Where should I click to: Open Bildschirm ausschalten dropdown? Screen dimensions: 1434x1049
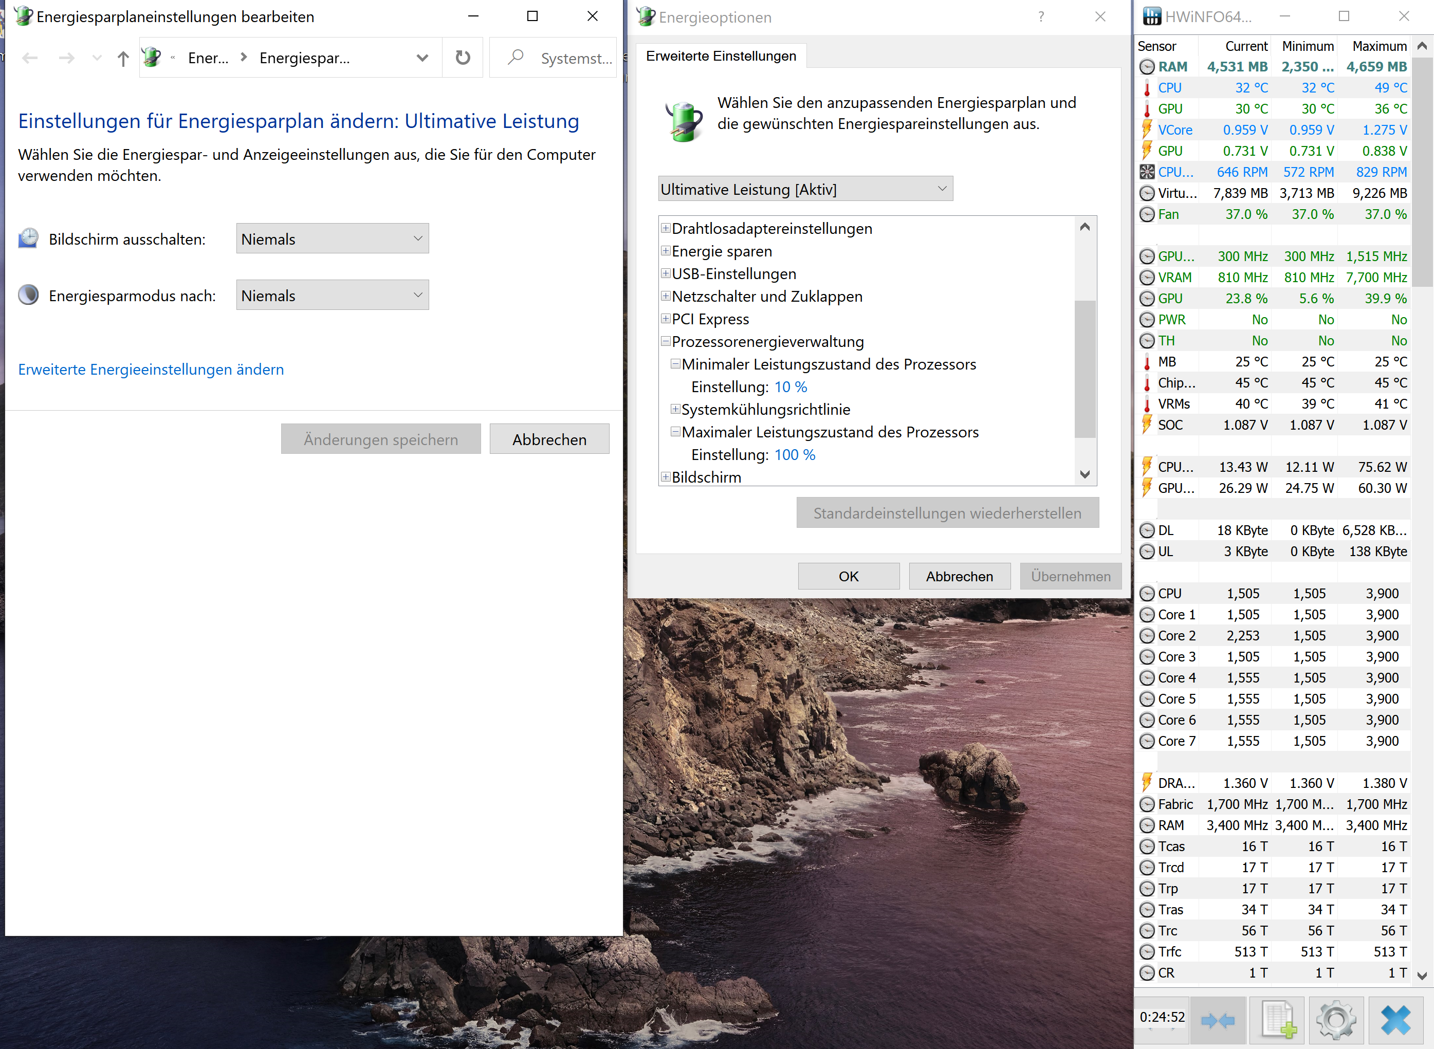click(x=332, y=239)
